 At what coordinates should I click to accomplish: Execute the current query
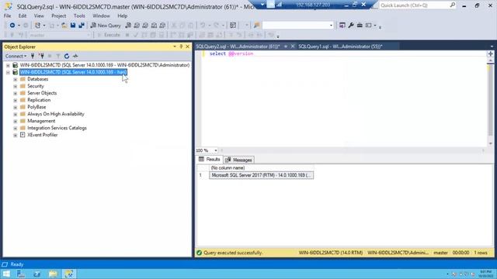coord(109,35)
